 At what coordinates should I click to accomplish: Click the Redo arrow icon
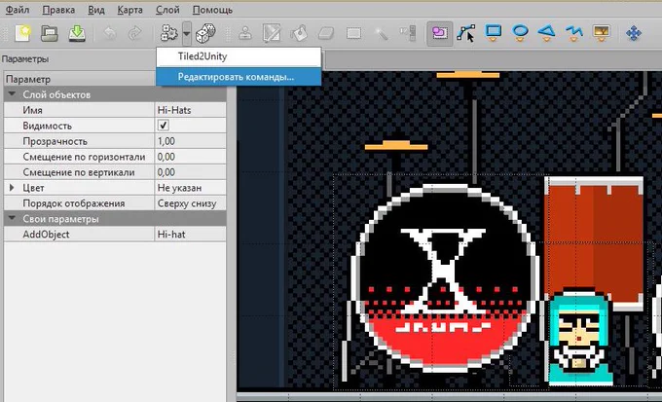pyautogui.click(x=135, y=33)
